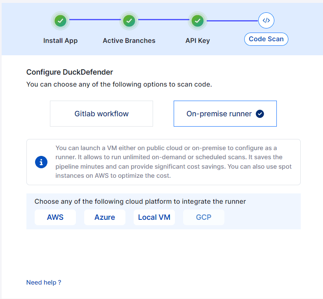Open the Install App step label
Image resolution: width=323 pixels, height=299 pixels.
pyautogui.click(x=60, y=40)
